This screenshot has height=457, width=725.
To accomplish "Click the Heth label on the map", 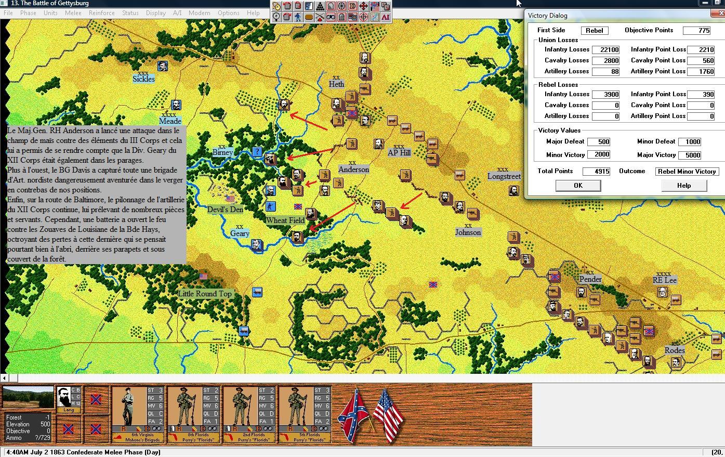I will (336, 84).
